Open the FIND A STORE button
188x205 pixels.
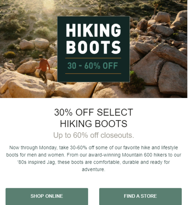coord(140,196)
